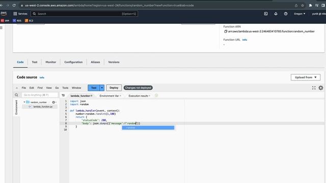
Task: Share the page via browser share icon
Action: click(x=296, y=6)
